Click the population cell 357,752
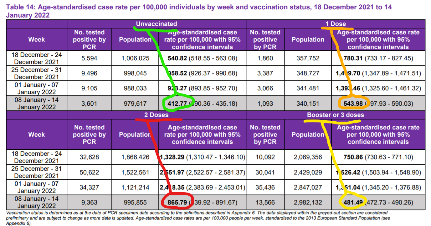This screenshot has width=431, height=226. [308, 58]
